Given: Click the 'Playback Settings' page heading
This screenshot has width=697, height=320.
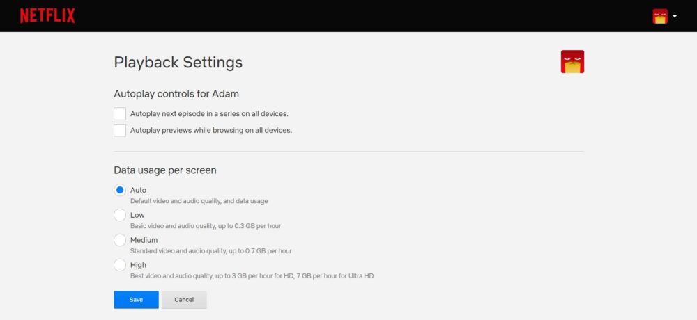Looking at the screenshot, I should pyautogui.click(x=178, y=62).
